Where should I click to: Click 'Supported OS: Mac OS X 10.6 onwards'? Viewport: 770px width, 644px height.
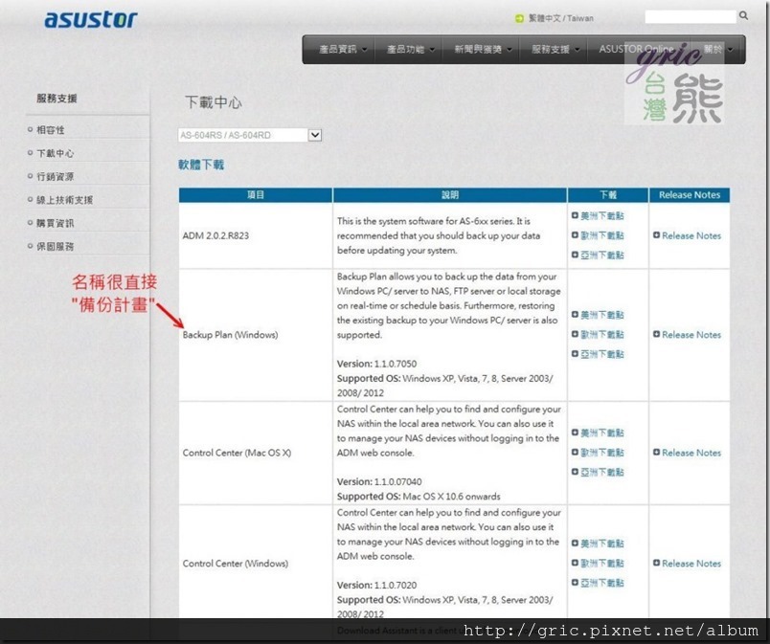click(419, 497)
